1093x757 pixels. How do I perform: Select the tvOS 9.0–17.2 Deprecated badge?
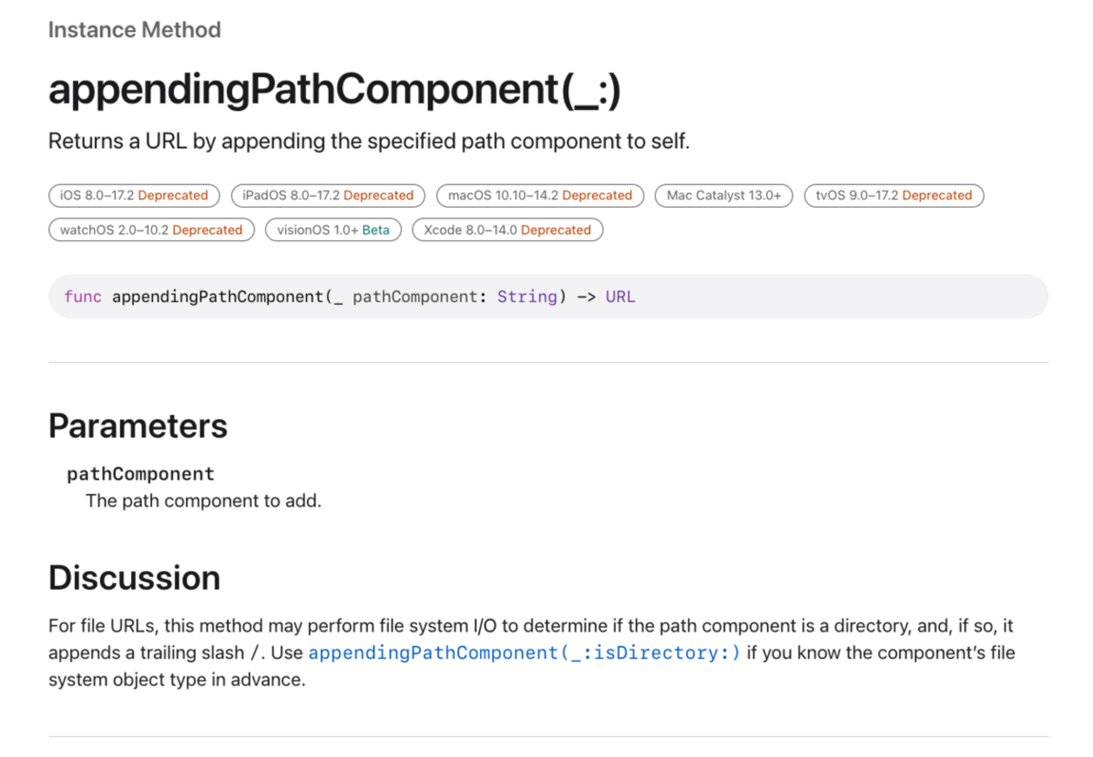coord(894,196)
